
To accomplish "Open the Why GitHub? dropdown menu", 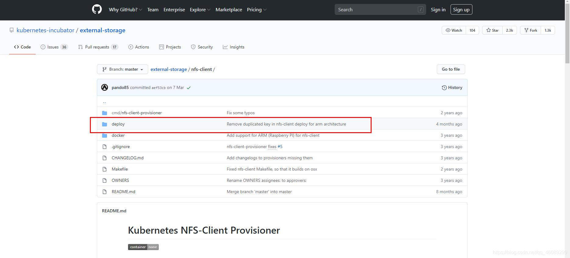I will tap(125, 9).
